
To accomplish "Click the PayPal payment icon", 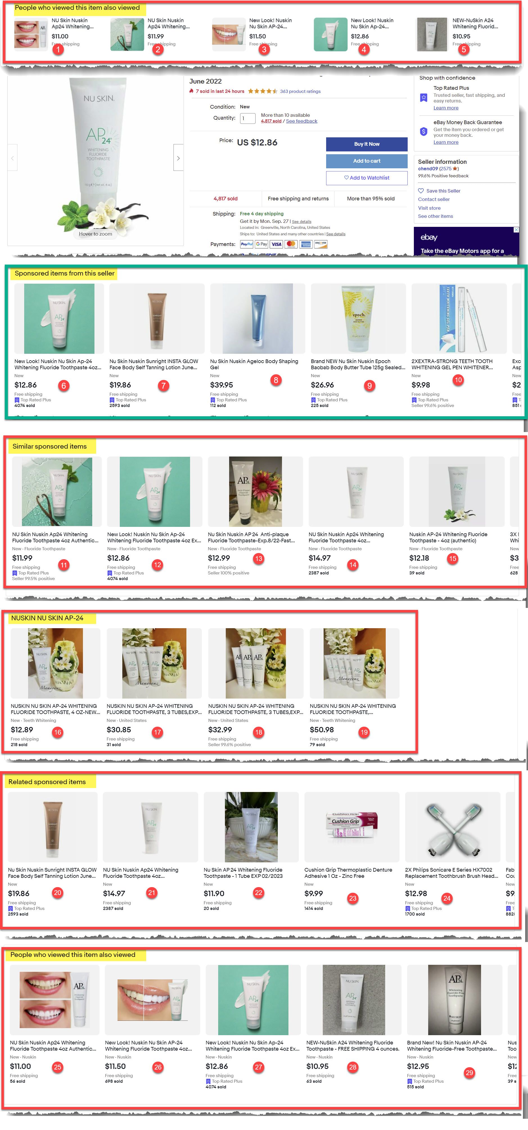I will (247, 244).
